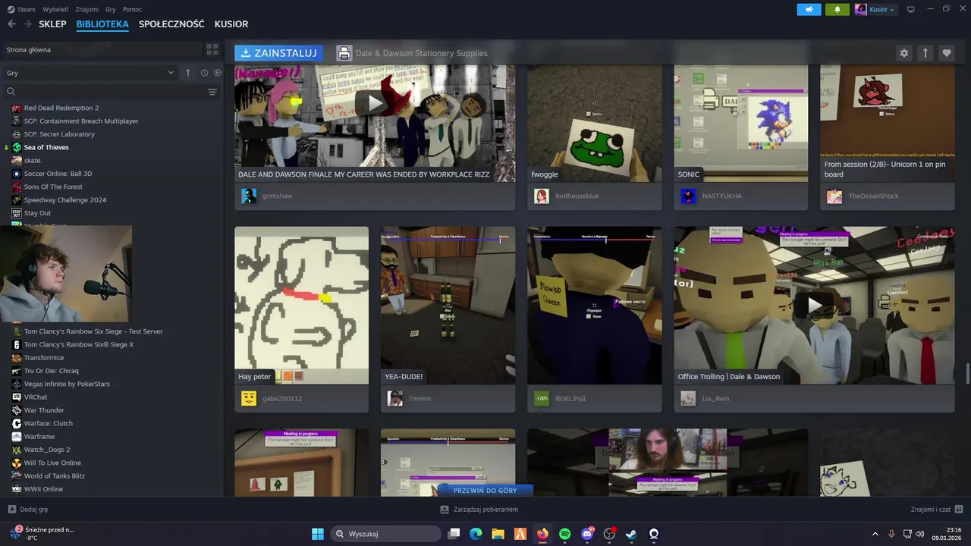
Task: Launch Spotify from the taskbar
Action: click(564, 534)
